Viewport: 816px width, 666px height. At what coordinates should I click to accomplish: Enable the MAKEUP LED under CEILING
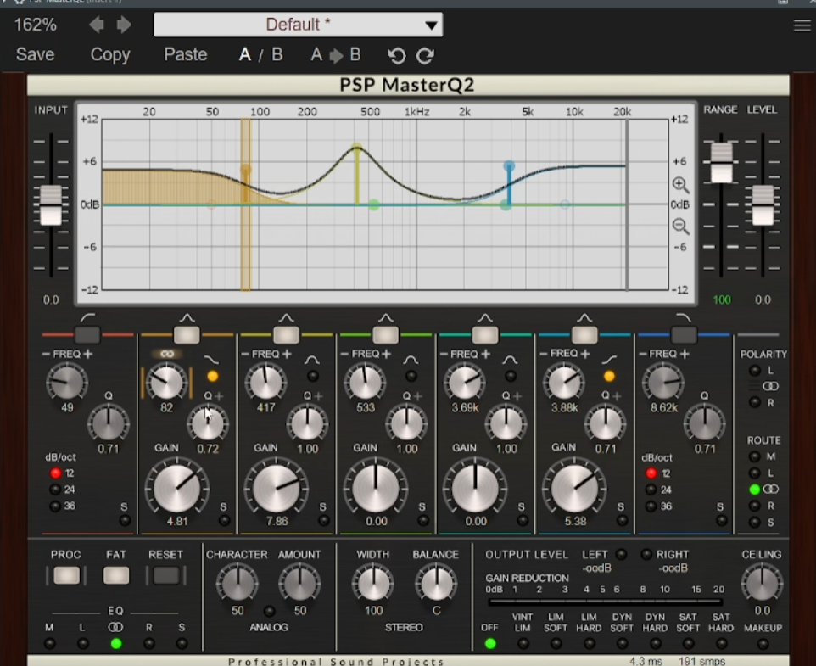click(763, 644)
